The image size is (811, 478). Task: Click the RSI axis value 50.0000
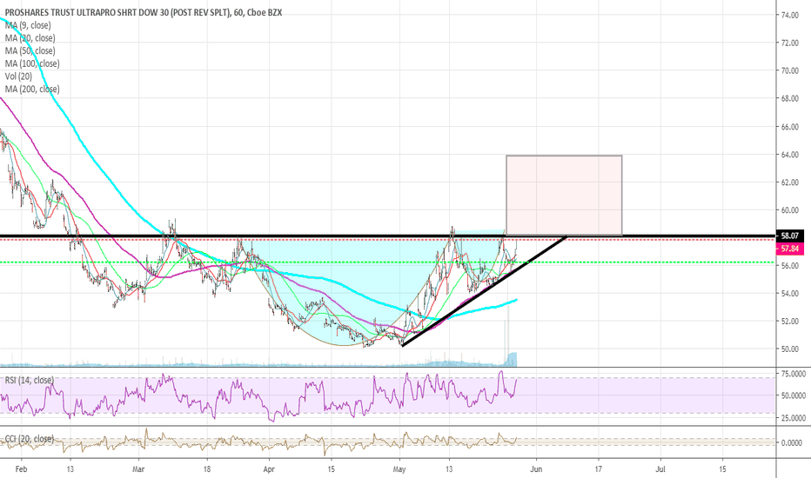pos(793,395)
